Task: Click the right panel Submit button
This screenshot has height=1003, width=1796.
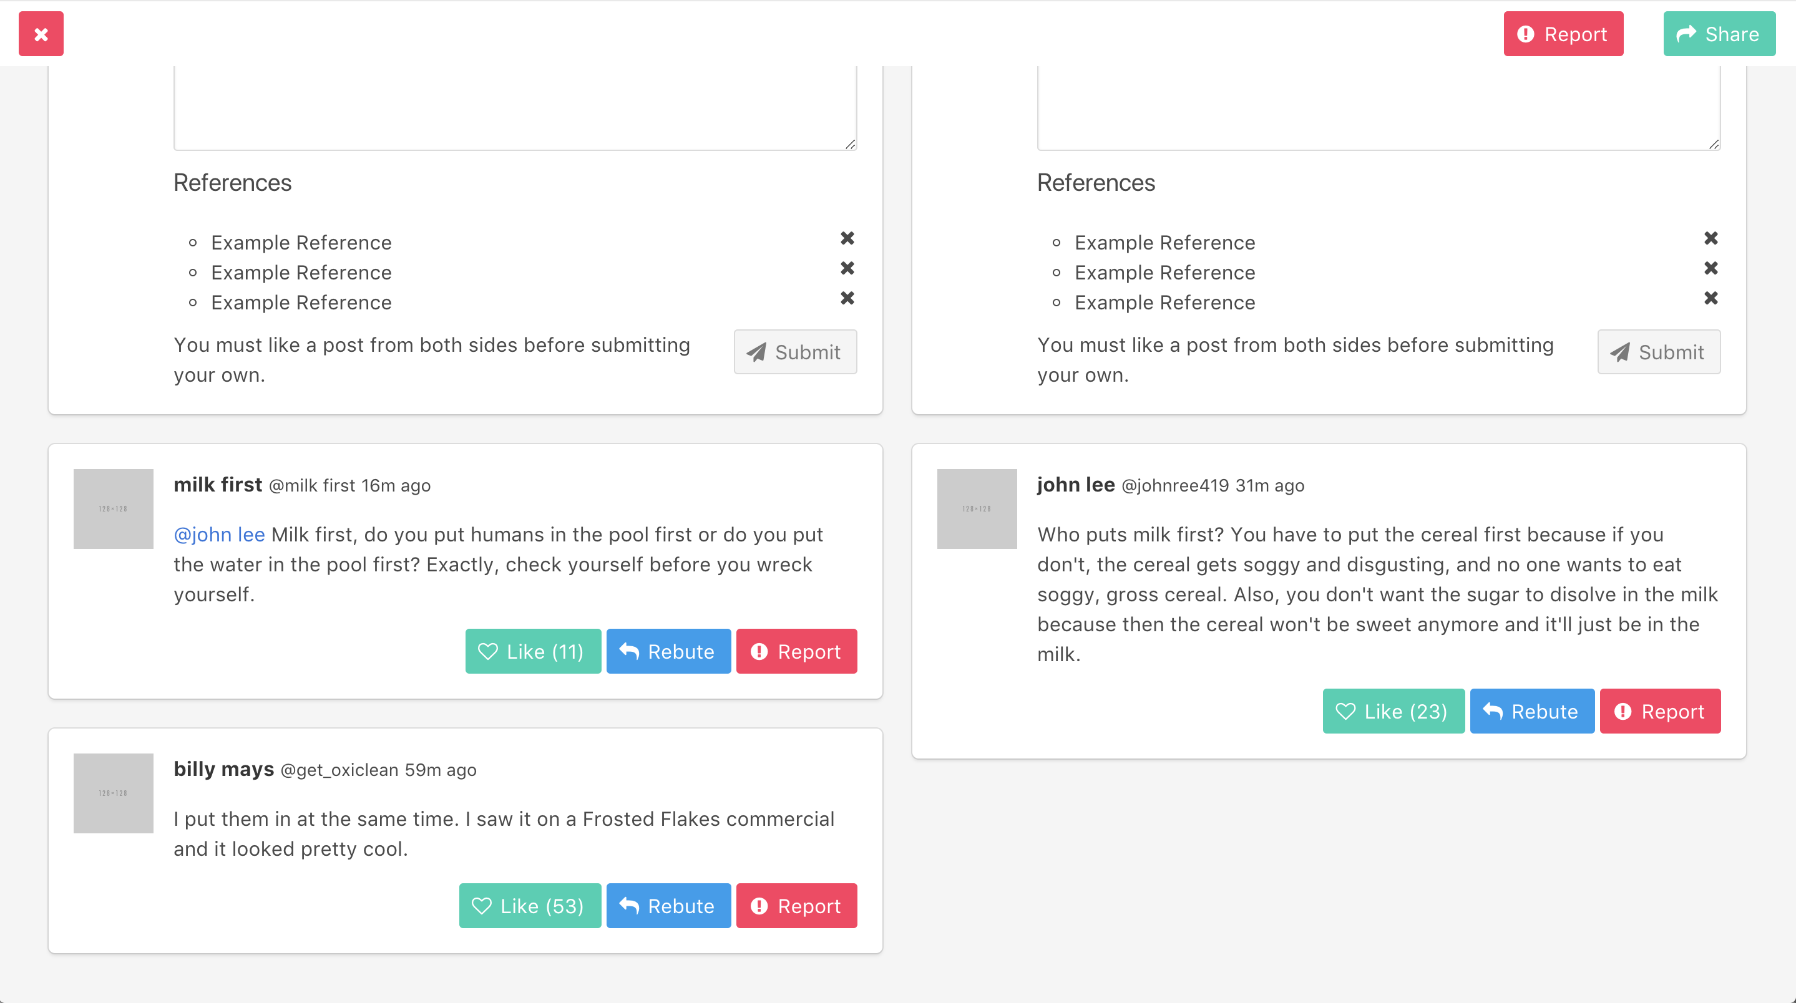Action: [x=1658, y=352]
